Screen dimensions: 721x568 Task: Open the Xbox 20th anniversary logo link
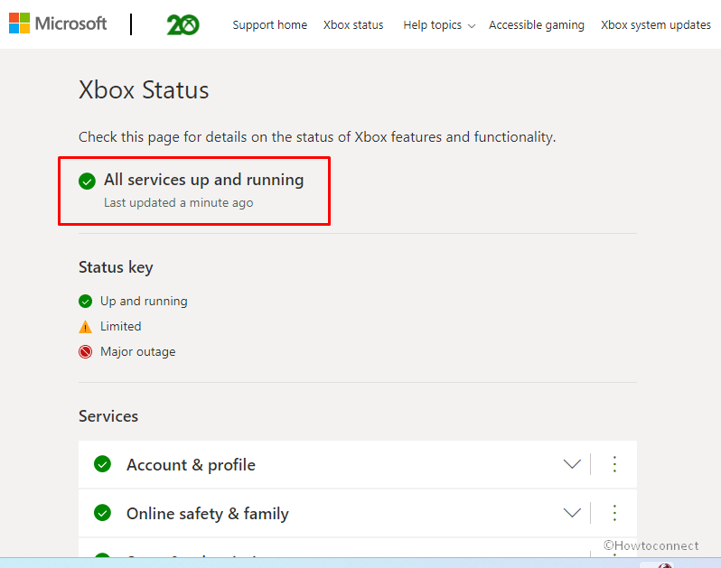[x=183, y=24]
